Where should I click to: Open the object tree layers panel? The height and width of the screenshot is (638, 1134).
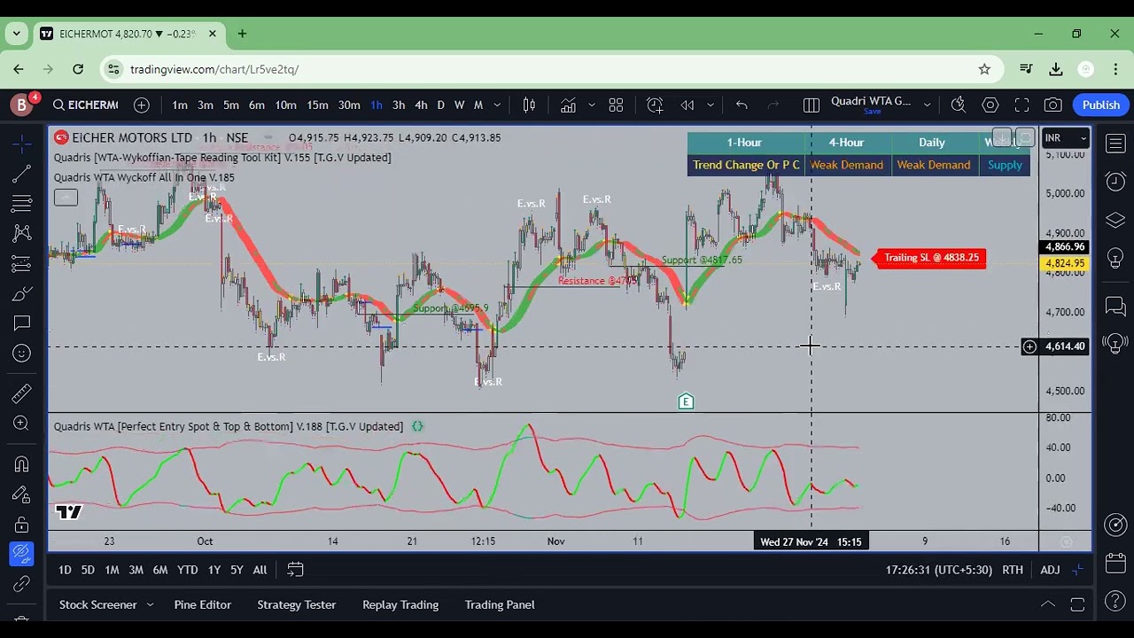tap(1115, 220)
